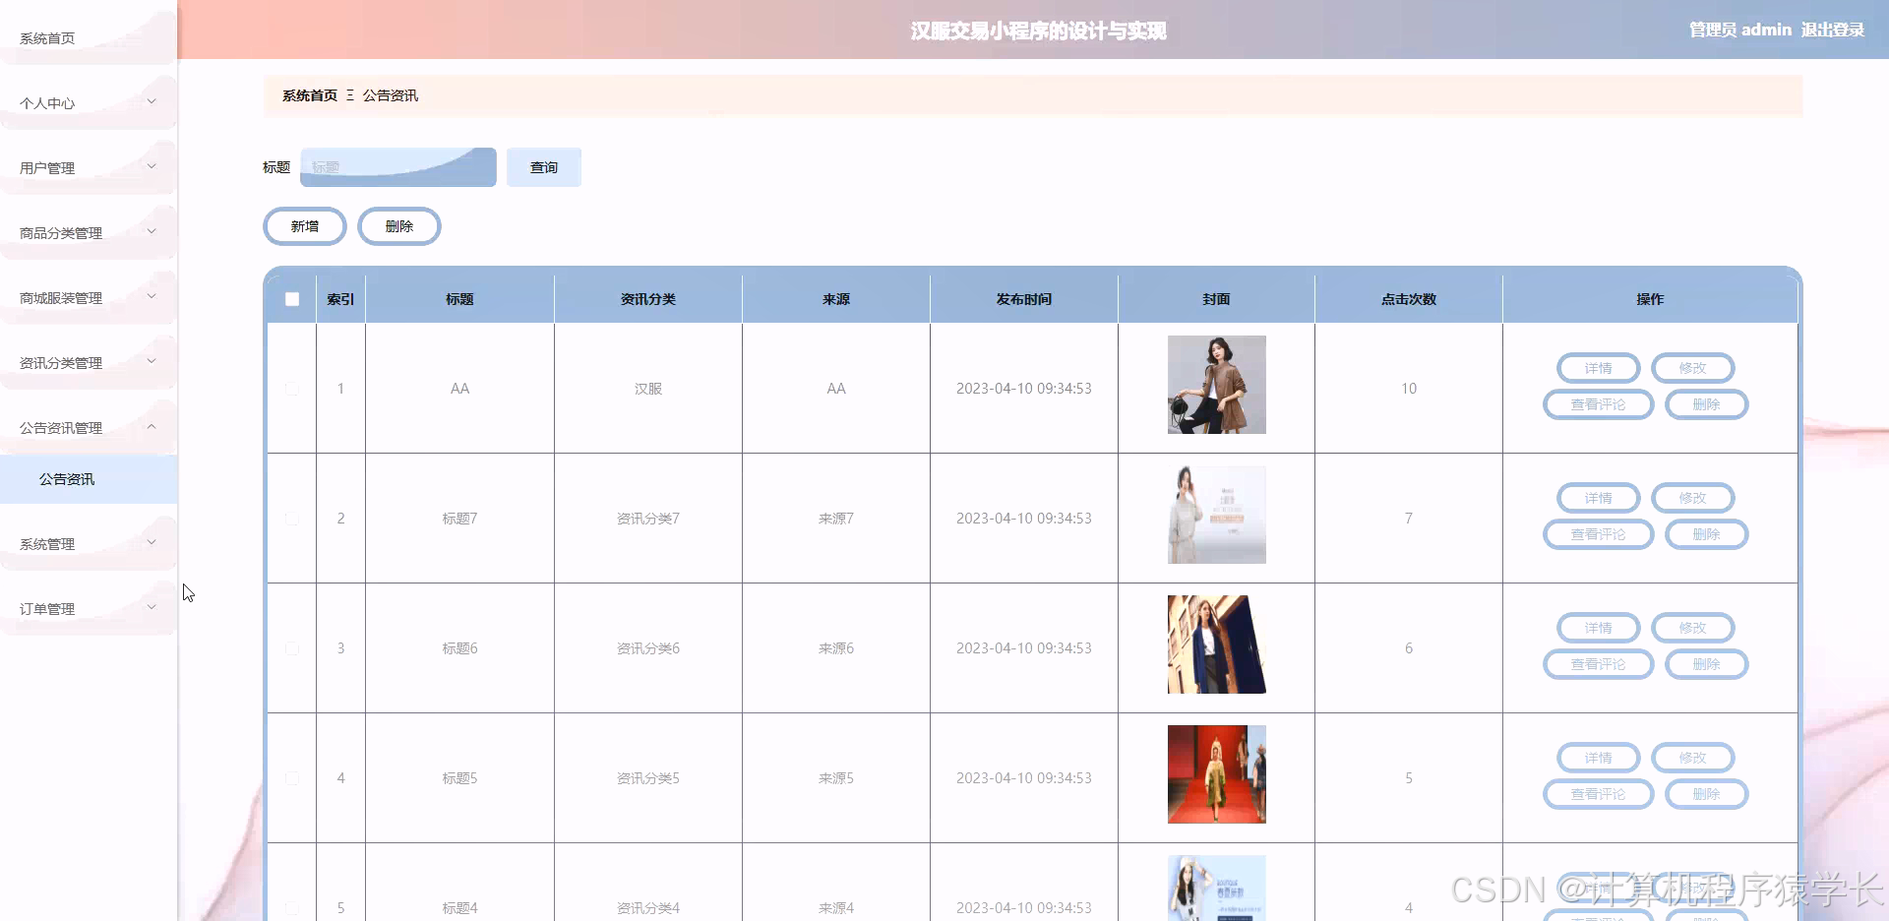The image size is (1889, 921).
Task: Expand the 个人中心 menu chevron
Action: pyautogui.click(x=152, y=101)
